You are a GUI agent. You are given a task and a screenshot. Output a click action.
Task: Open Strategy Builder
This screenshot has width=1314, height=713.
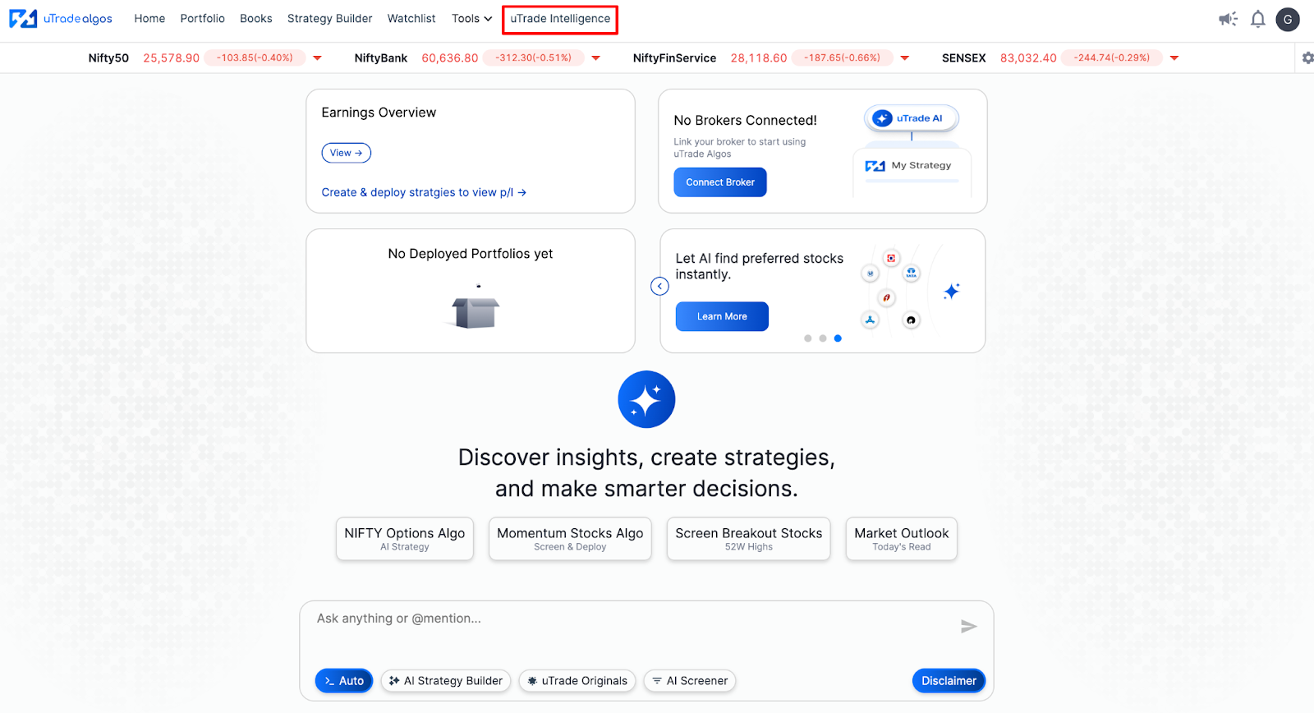(329, 18)
